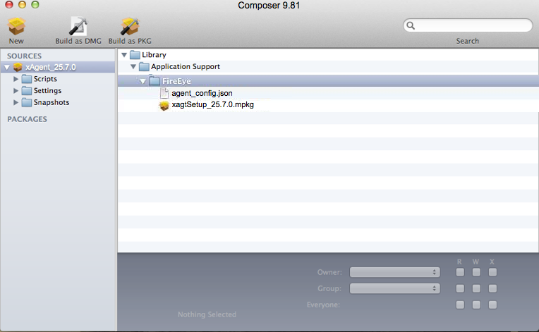Toggle Owner read permission checkbox
The width and height of the screenshot is (539, 332).
tap(460, 272)
